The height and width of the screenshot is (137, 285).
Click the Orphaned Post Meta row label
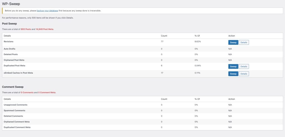[14, 60]
